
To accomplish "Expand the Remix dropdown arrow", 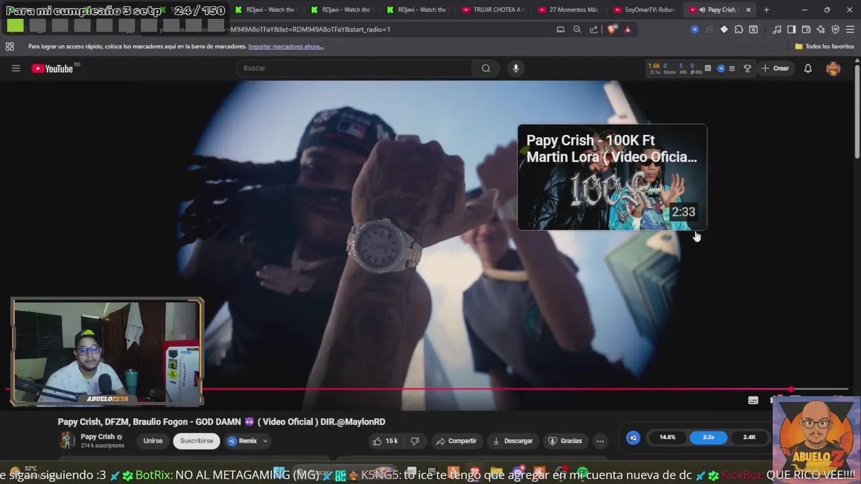I will point(265,441).
